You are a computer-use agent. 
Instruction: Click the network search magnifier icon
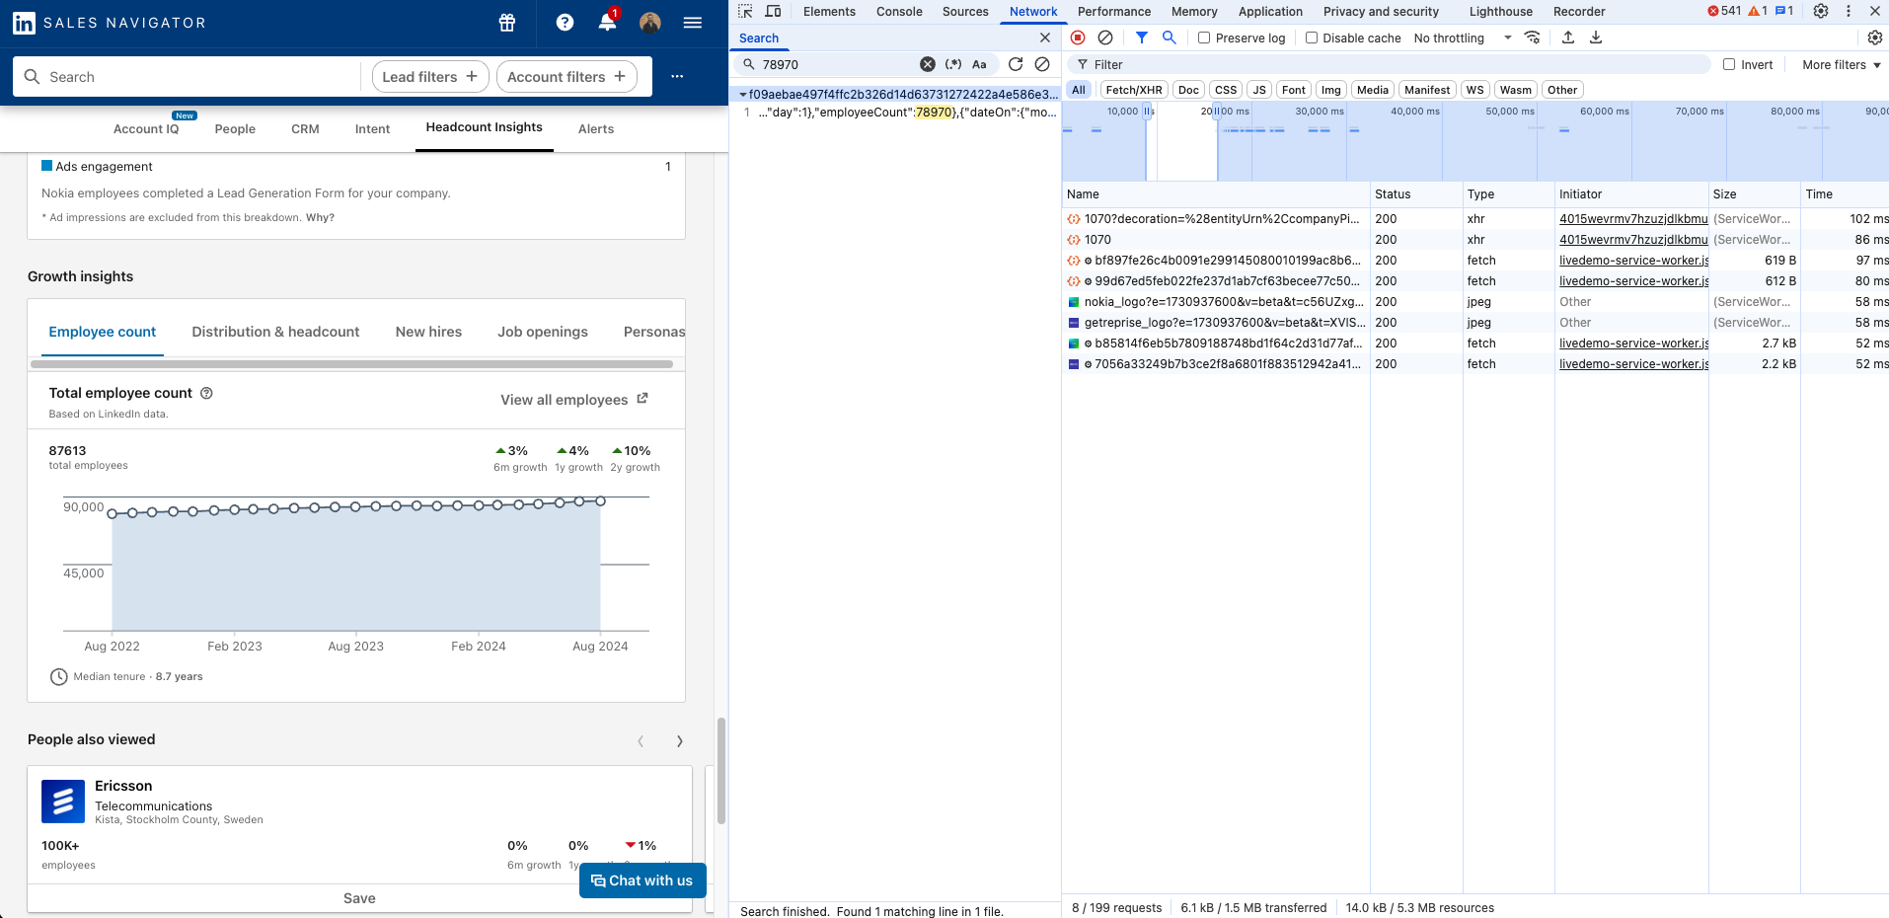pyautogui.click(x=1169, y=38)
